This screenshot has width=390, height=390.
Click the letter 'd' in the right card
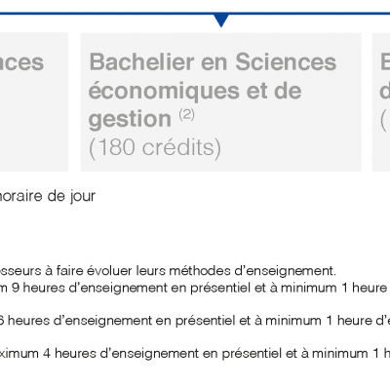pos(385,91)
